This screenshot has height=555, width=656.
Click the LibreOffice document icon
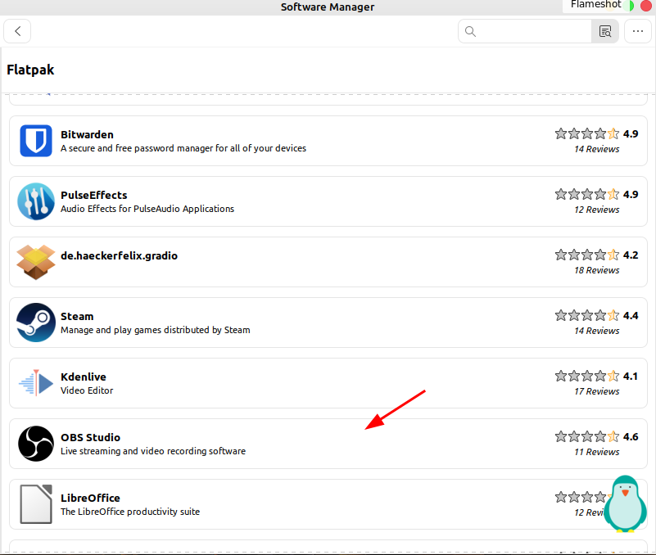pos(36,504)
